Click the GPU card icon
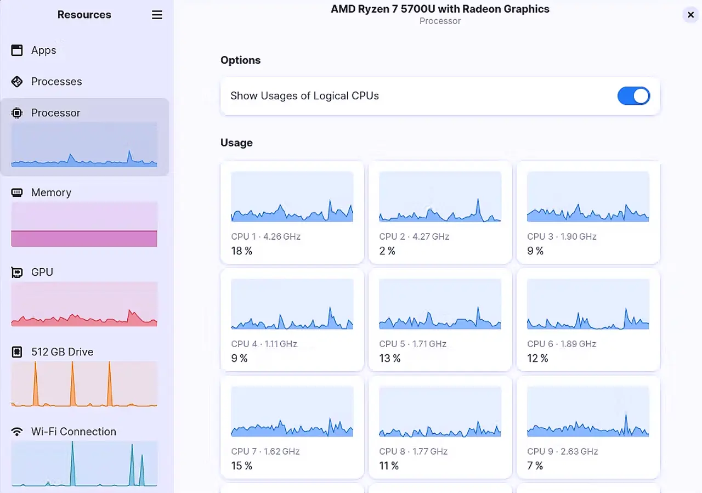 [x=17, y=273]
